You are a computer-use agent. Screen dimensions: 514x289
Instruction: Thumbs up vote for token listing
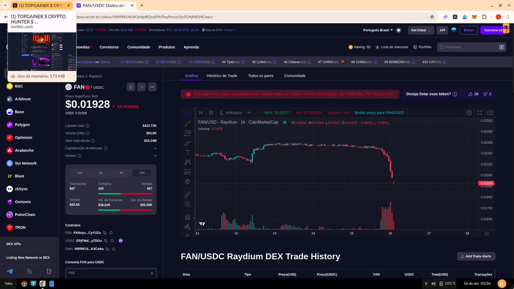(471, 94)
